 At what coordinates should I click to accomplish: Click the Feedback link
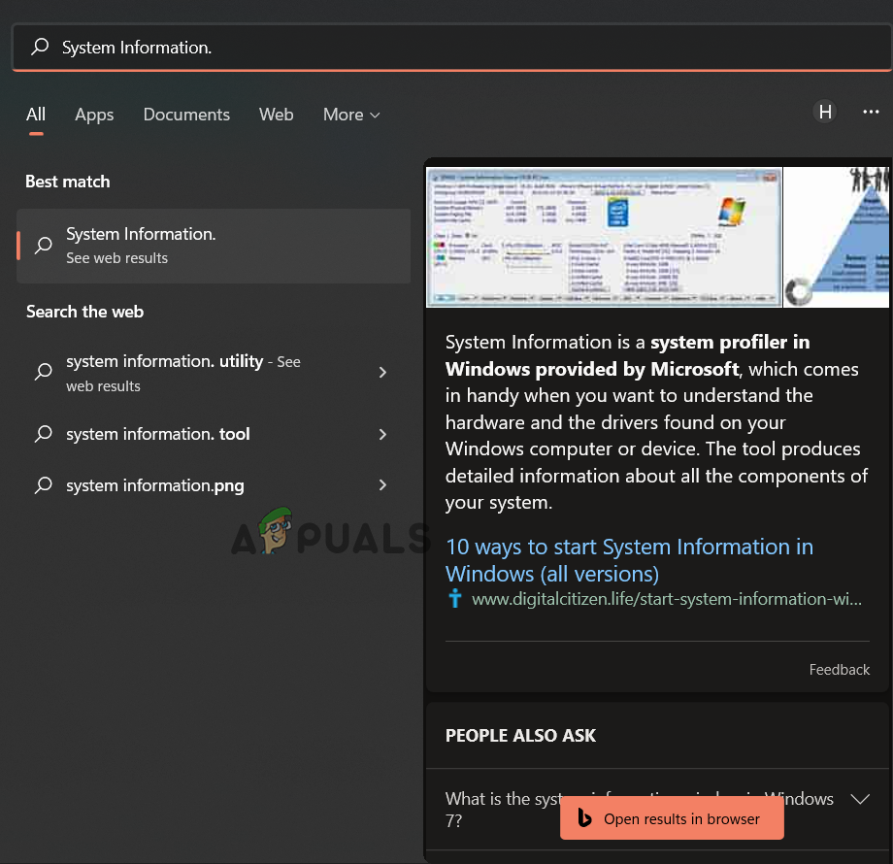[x=839, y=670]
